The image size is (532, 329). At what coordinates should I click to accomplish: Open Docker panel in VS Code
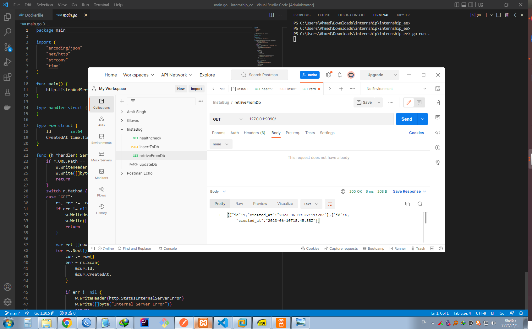coord(8,107)
